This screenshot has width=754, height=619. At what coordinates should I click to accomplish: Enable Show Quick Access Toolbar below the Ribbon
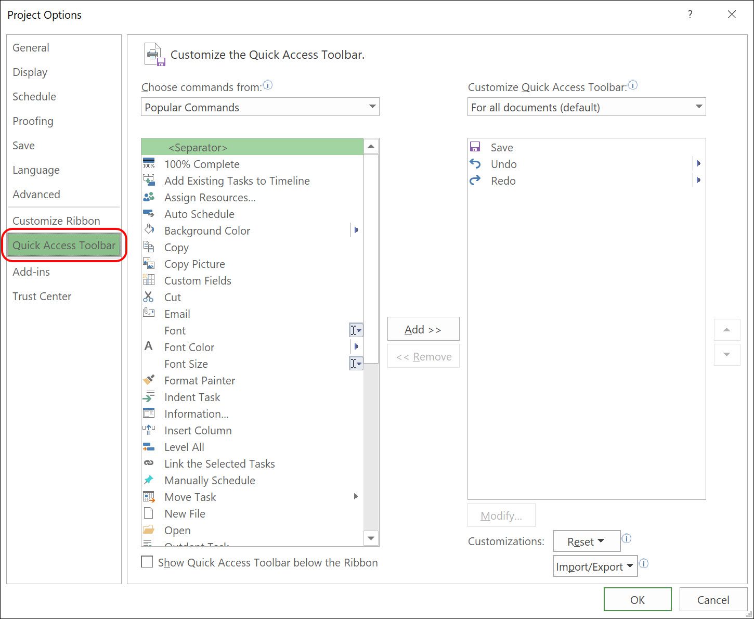(147, 562)
